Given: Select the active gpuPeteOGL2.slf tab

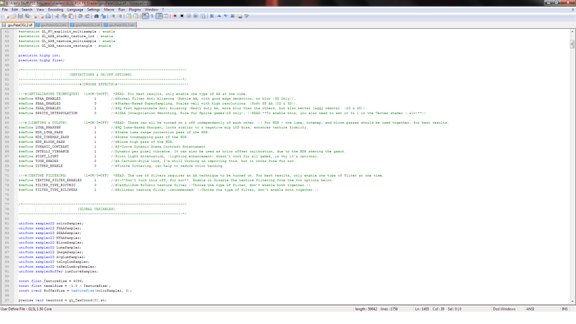Looking at the screenshot, I should 17,25.
